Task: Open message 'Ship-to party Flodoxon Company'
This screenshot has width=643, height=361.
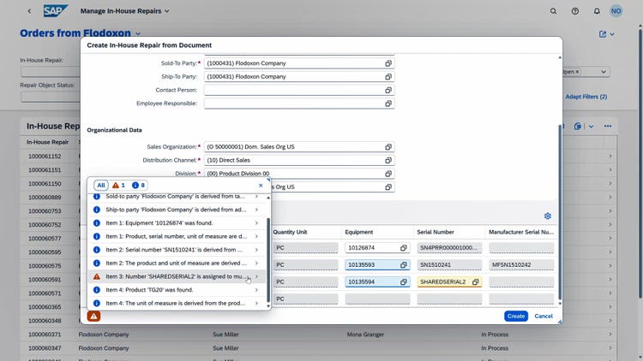Action: 177,210
